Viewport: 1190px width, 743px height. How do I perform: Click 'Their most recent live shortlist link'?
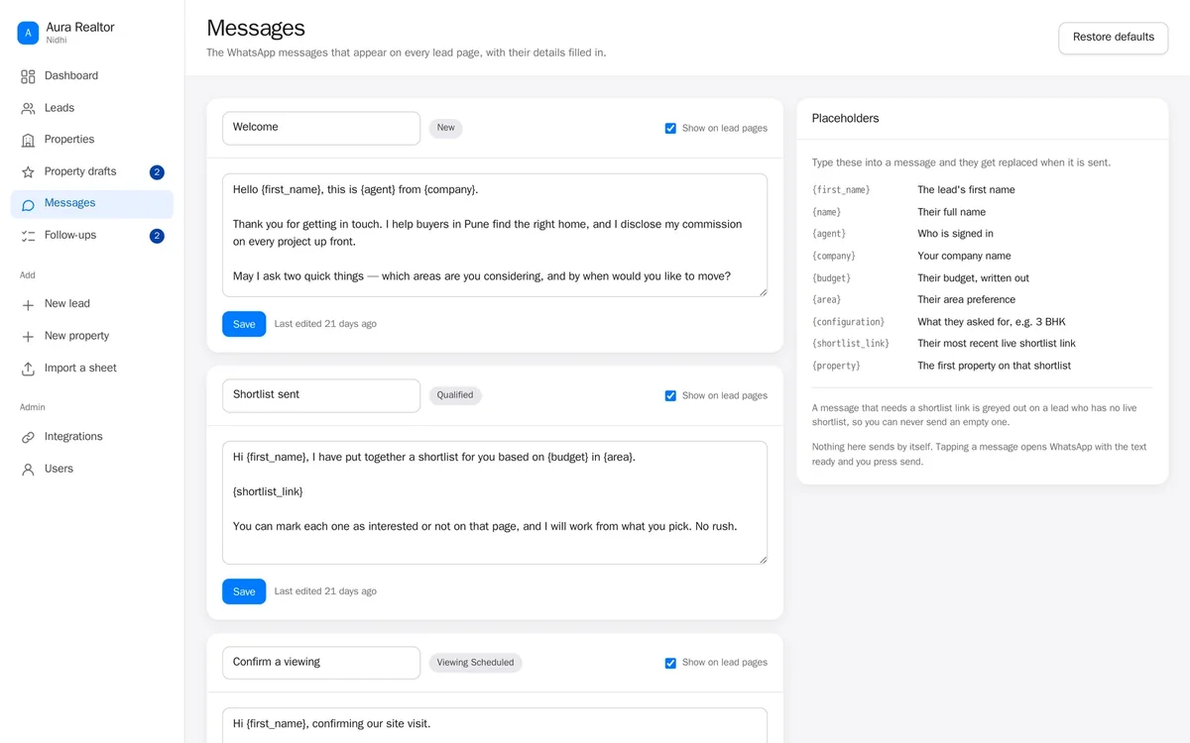(997, 344)
